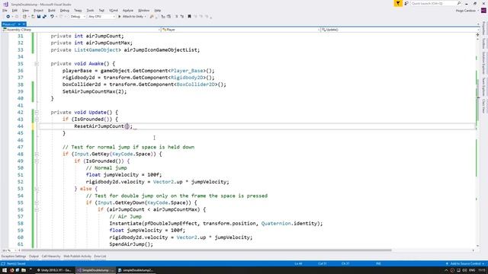Open the Any CPU platform dropdown

[101, 17]
